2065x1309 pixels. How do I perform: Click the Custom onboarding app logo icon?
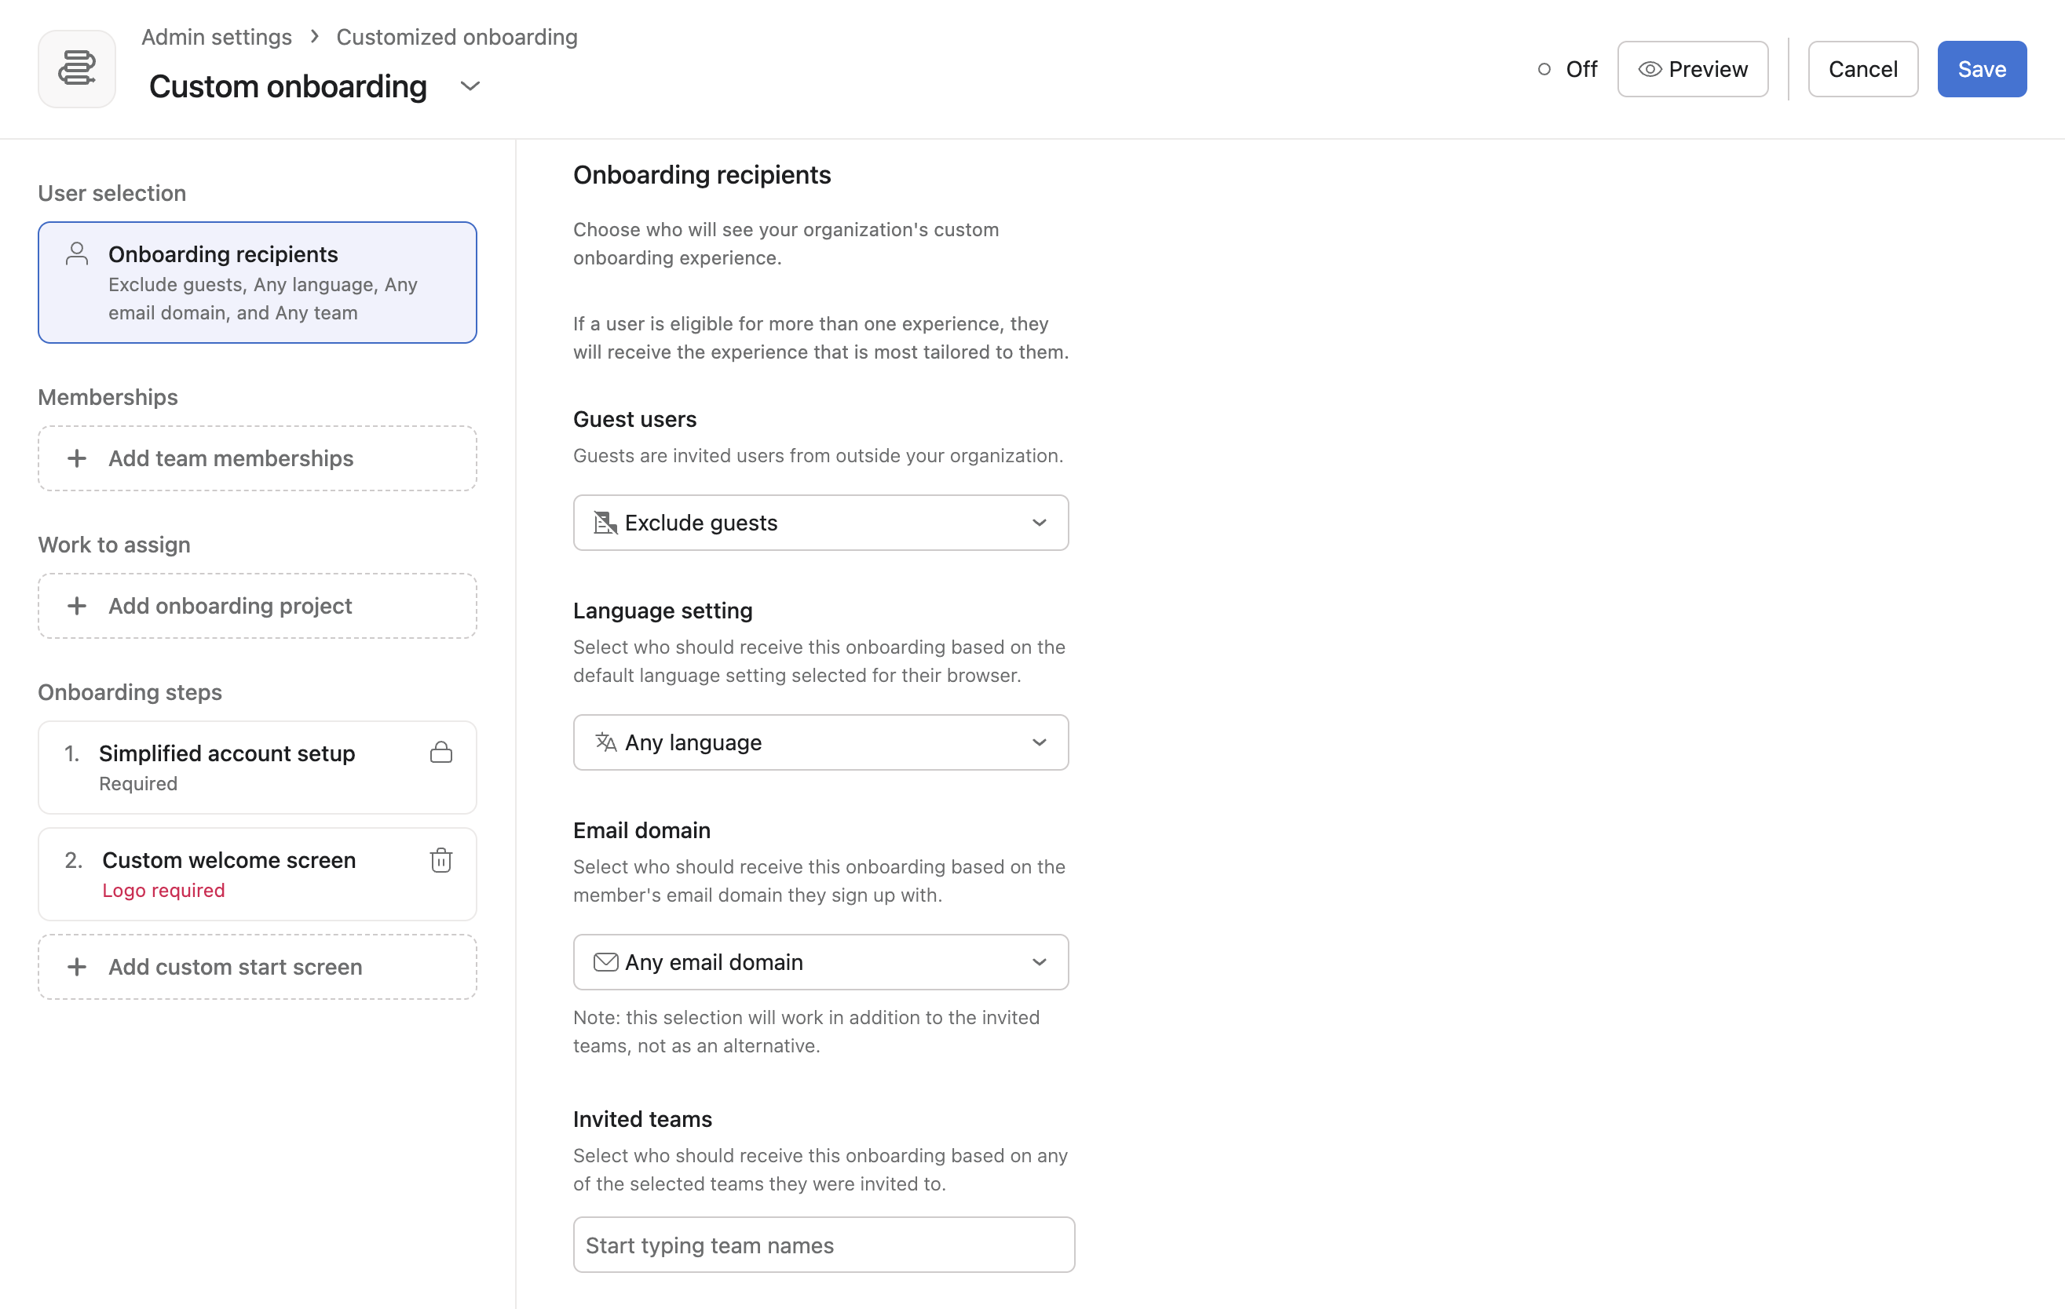point(76,68)
